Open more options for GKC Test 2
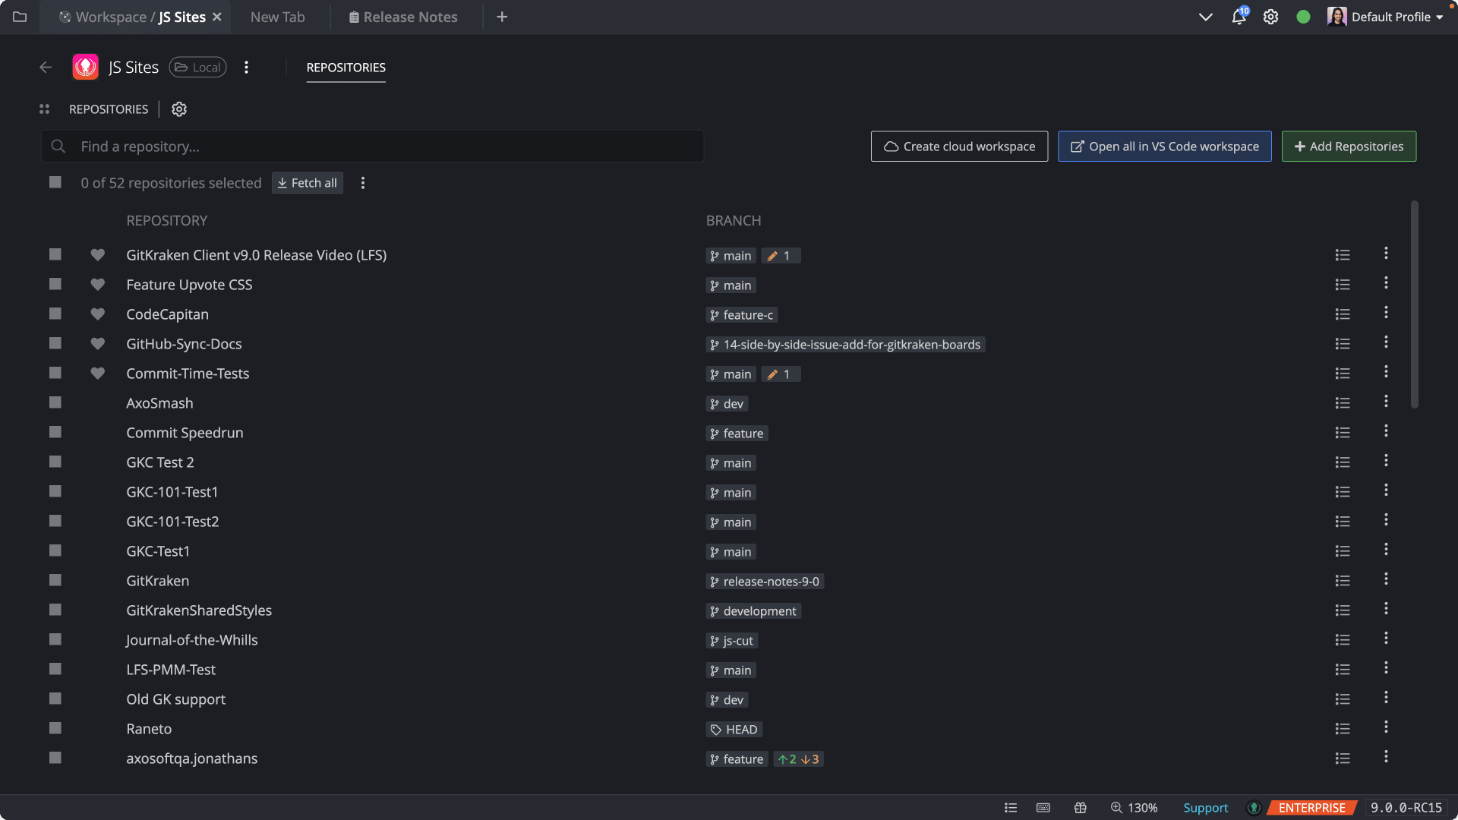Image resolution: width=1458 pixels, height=820 pixels. coord(1386,461)
